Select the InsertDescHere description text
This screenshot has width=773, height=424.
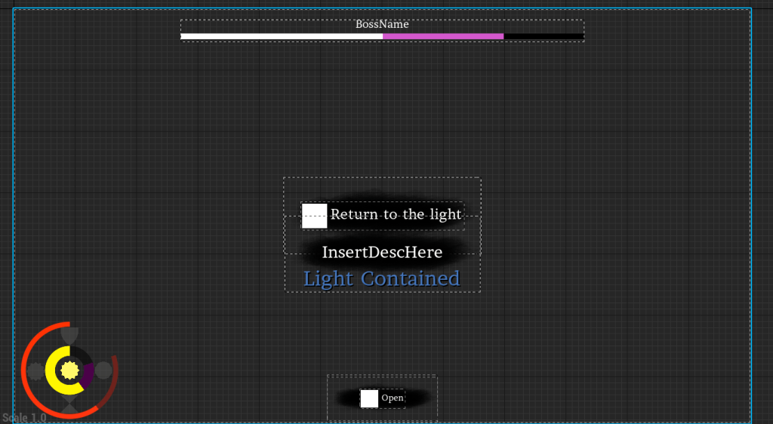pyautogui.click(x=382, y=253)
